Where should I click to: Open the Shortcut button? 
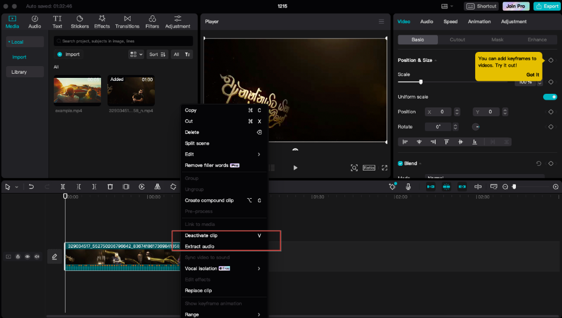tap(482, 6)
